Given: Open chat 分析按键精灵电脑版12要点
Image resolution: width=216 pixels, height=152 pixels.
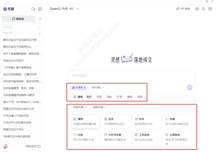Looking at the screenshot, I should click(19, 95).
